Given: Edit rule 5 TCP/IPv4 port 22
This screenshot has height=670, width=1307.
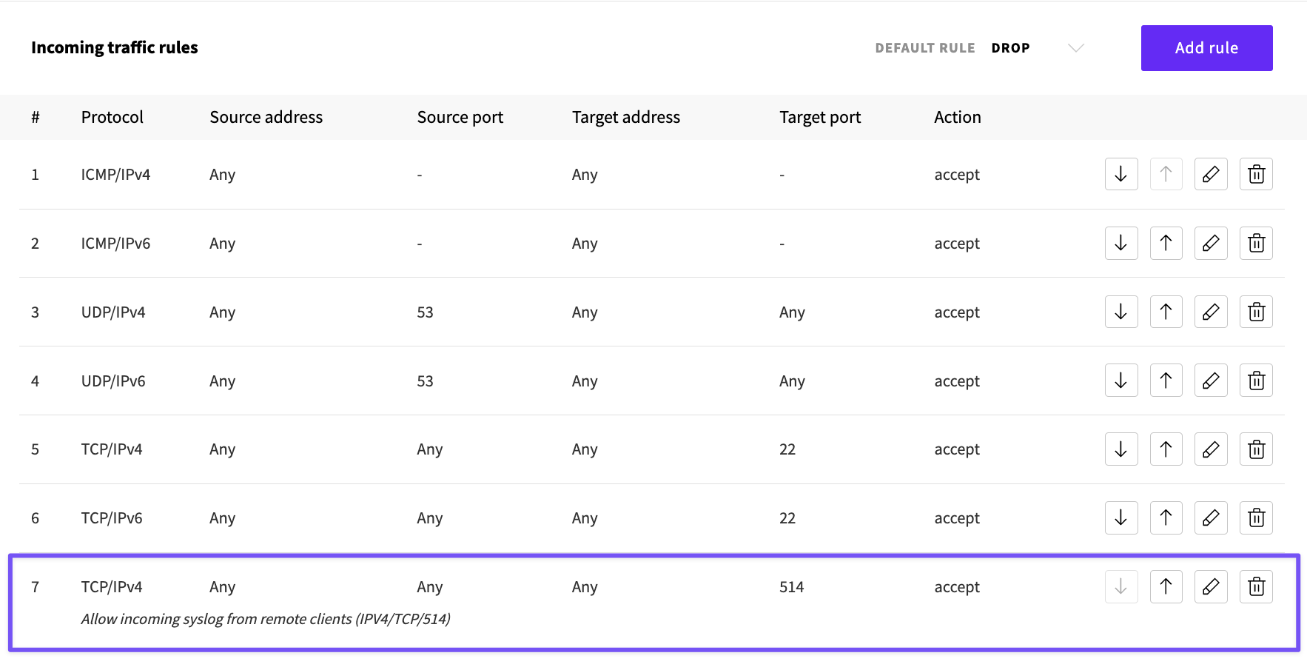Looking at the screenshot, I should (x=1211, y=449).
